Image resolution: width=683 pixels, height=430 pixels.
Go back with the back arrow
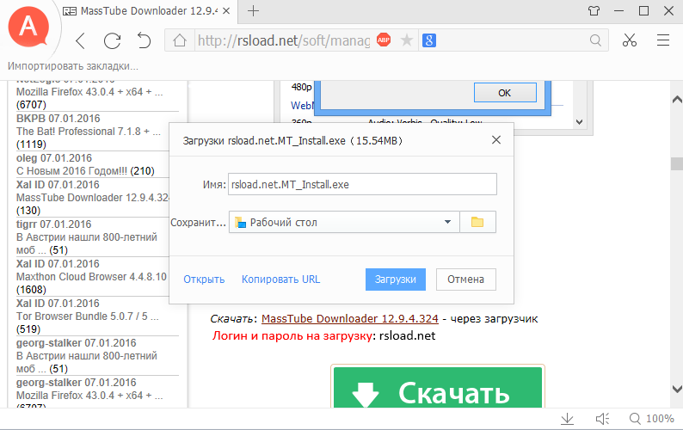tap(81, 41)
